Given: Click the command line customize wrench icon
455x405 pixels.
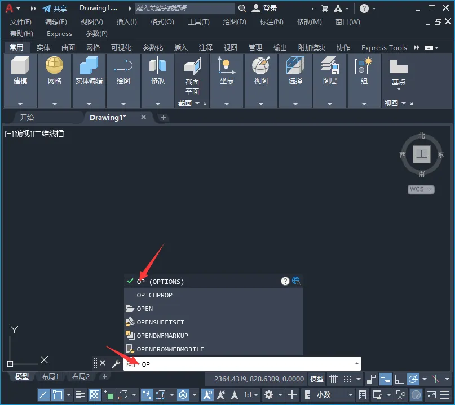Looking at the screenshot, I should point(116,363).
